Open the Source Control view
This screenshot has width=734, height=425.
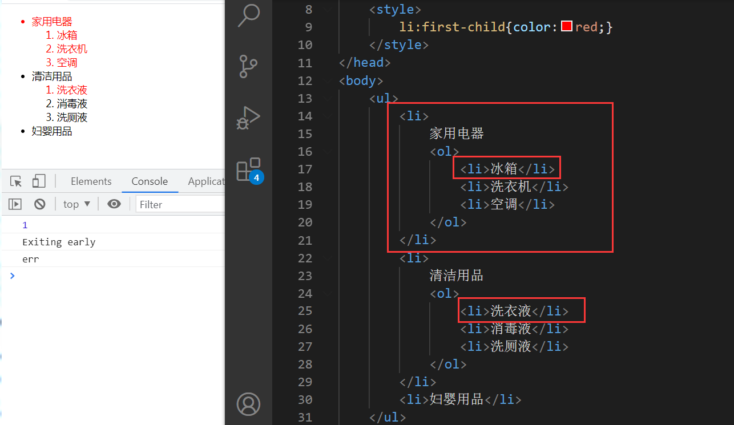click(249, 66)
